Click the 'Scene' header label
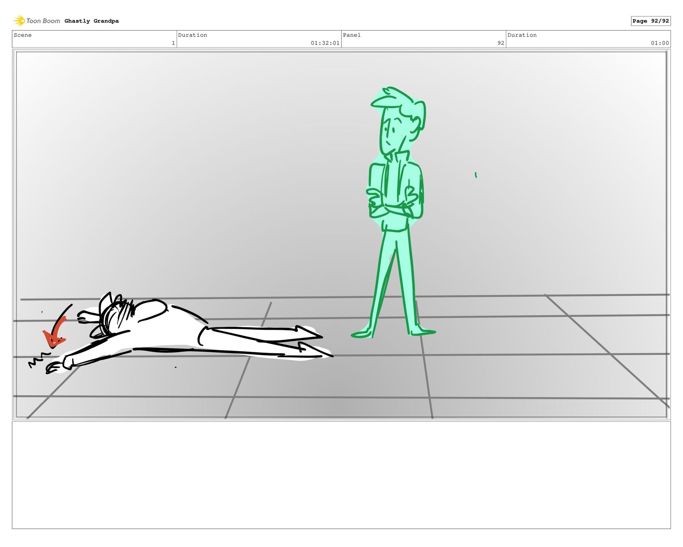Screen dimensions: 683x547 coord(23,35)
